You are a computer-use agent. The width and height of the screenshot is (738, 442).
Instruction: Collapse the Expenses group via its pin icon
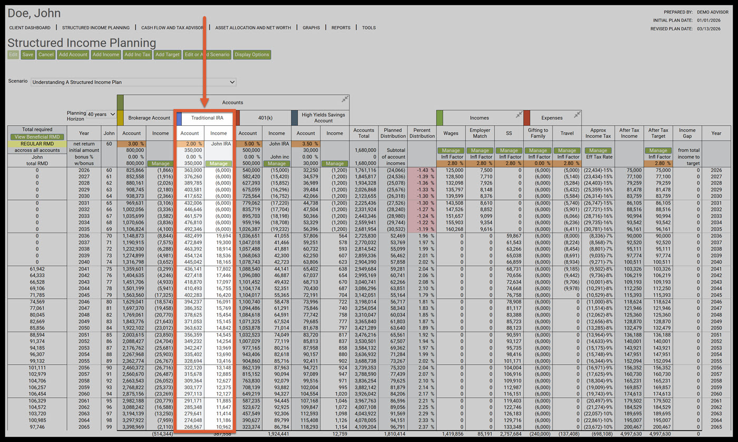tap(577, 114)
